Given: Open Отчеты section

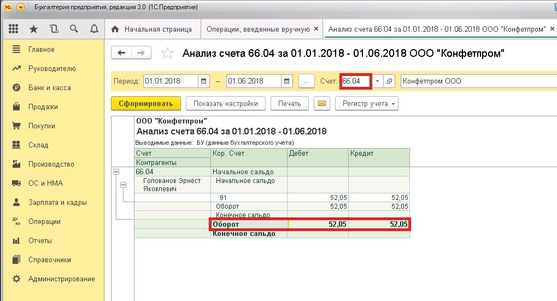Looking at the screenshot, I should pos(40,241).
